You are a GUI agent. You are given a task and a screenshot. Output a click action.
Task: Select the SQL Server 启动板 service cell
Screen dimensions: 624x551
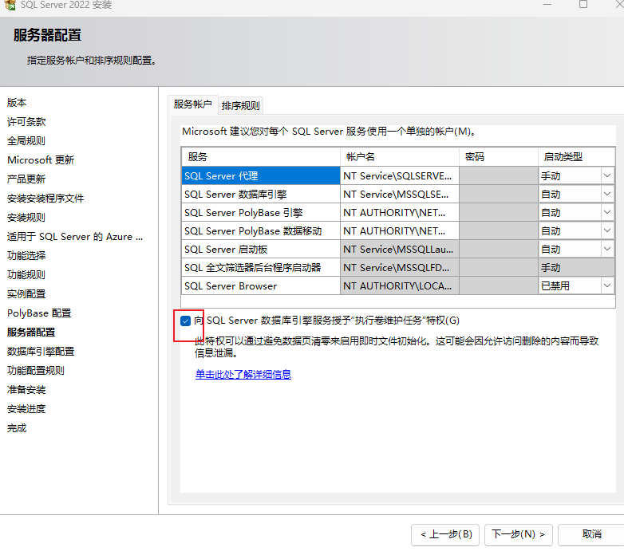tap(261, 249)
